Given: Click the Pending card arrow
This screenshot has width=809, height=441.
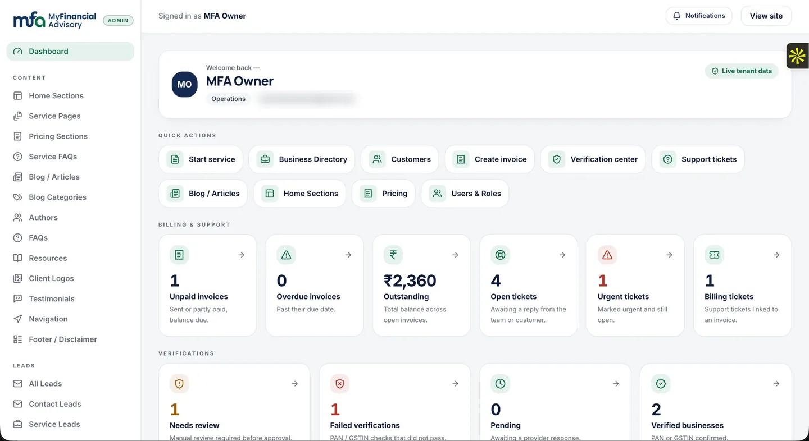Looking at the screenshot, I should pyautogui.click(x=616, y=384).
